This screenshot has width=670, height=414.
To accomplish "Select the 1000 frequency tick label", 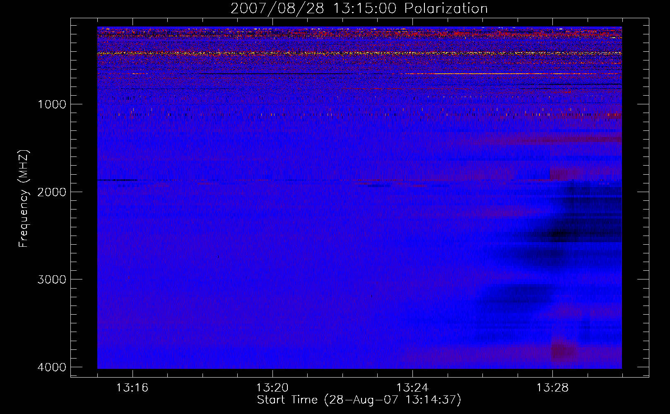I will click(52, 104).
